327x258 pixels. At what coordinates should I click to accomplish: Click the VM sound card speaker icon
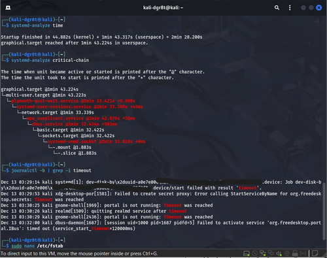tap(279, 253)
